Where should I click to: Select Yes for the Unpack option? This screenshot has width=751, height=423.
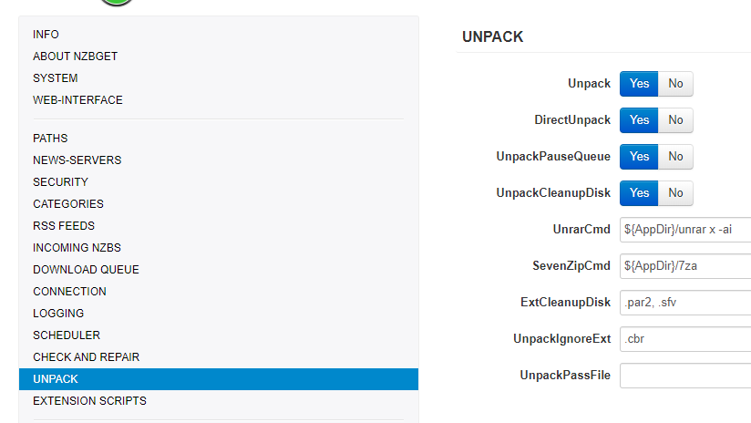(640, 84)
